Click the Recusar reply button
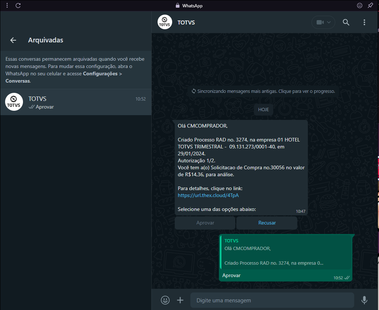379x310 pixels. [x=267, y=223]
